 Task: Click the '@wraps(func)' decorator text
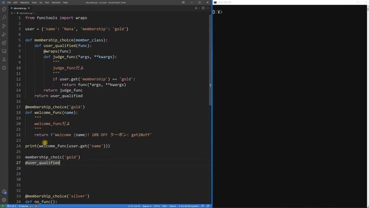[x=57, y=51]
